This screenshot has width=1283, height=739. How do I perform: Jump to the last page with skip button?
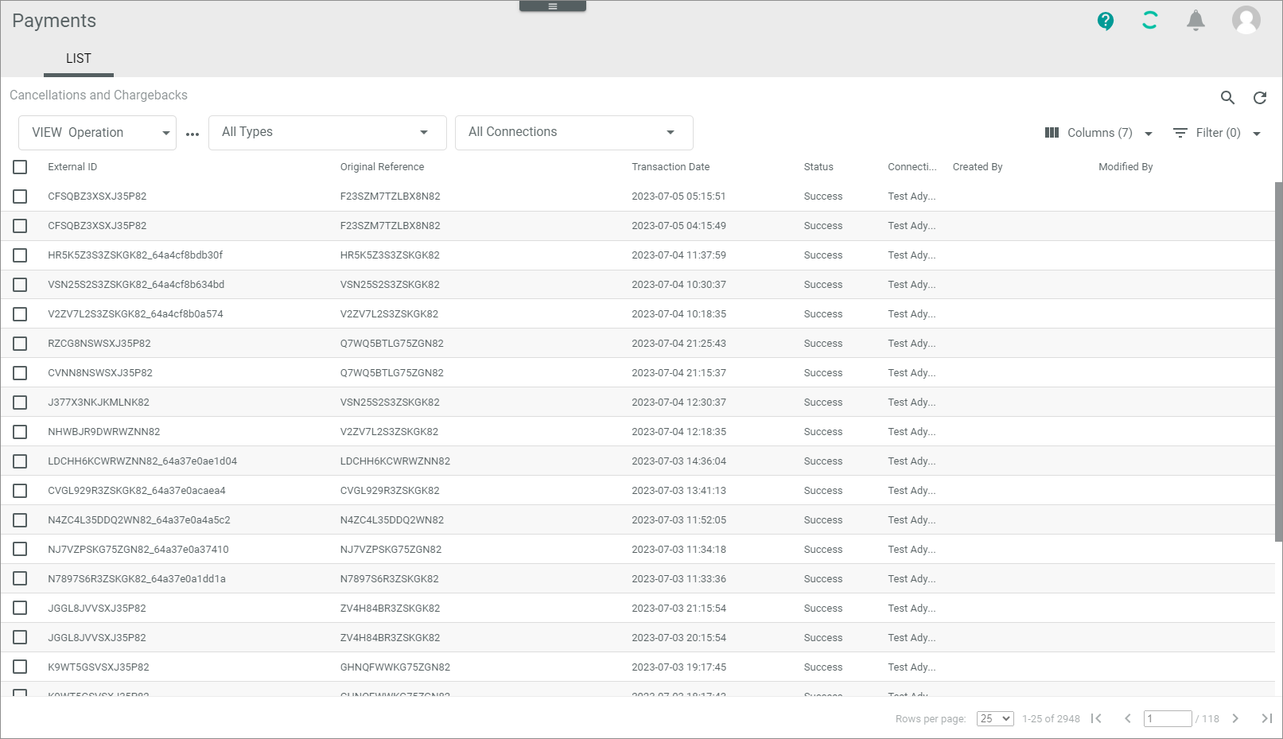click(x=1266, y=718)
